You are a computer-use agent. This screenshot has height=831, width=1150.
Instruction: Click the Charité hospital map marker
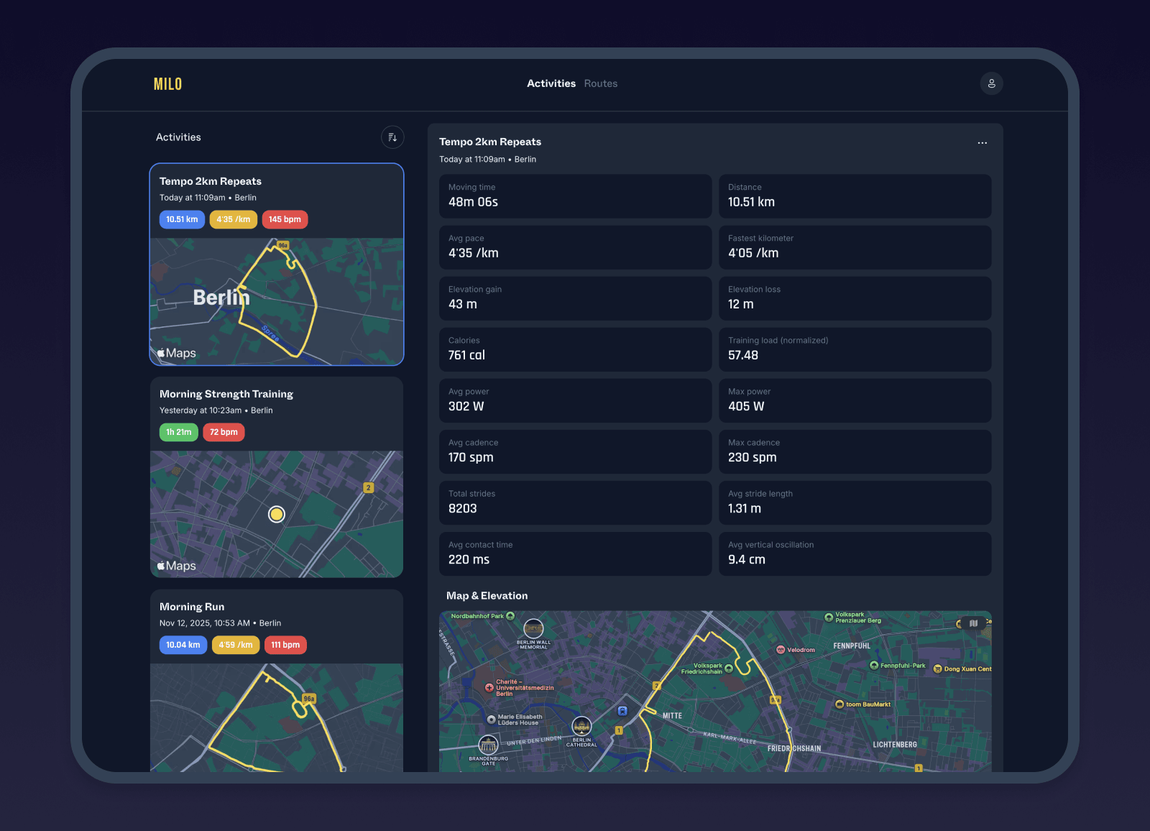pos(489,688)
